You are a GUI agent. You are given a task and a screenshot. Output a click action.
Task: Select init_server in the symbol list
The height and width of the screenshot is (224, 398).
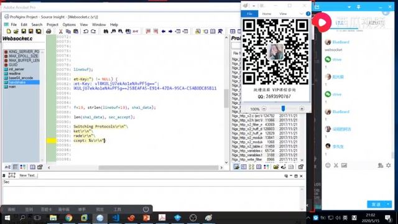pyautogui.click(x=16, y=69)
